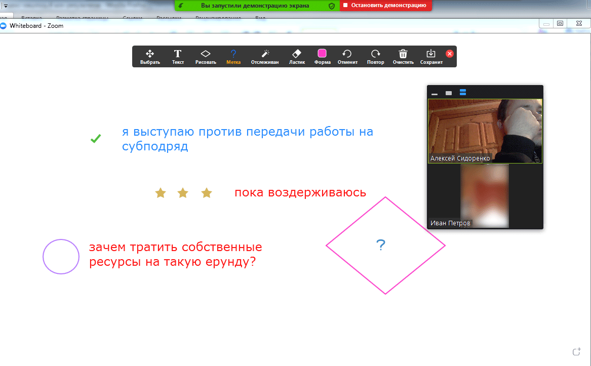
Task: Pick the Ластик eraser tool
Action: [297, 57]
